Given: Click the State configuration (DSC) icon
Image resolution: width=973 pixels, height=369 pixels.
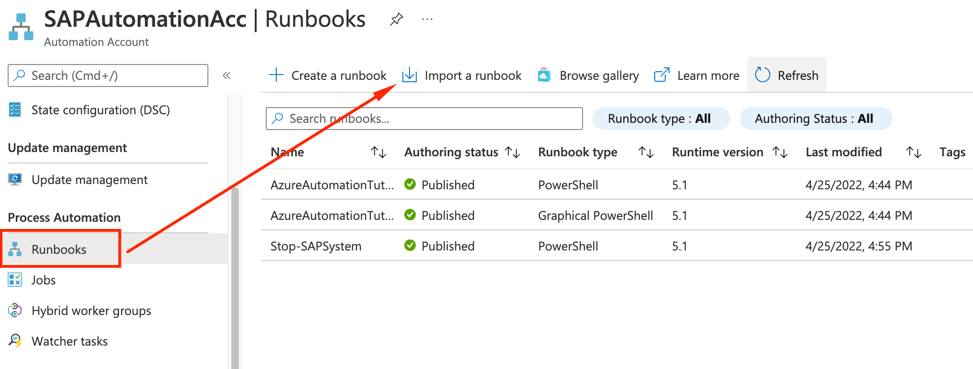Looking at the screenshot, I should click(x=15, y=110).
